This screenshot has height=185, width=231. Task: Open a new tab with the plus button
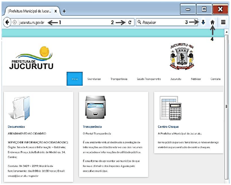click(x=64, y=11)
